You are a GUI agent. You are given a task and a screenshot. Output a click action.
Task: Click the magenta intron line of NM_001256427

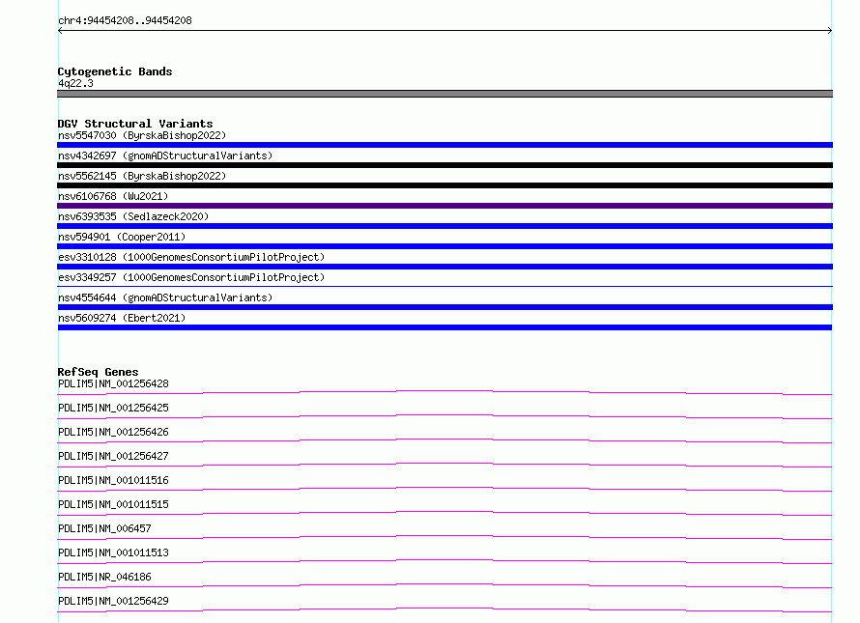click(x=444, y=465)
